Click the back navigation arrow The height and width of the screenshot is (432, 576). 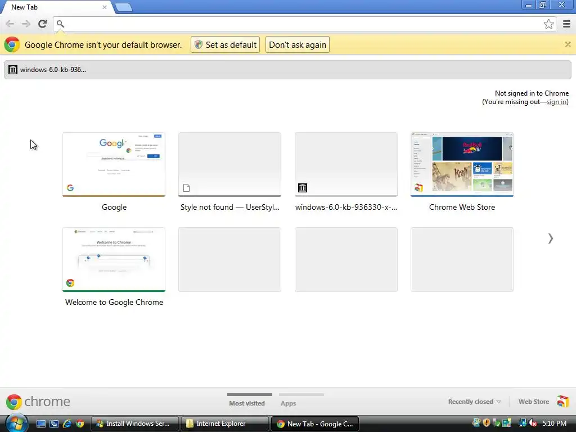point(10,24)
